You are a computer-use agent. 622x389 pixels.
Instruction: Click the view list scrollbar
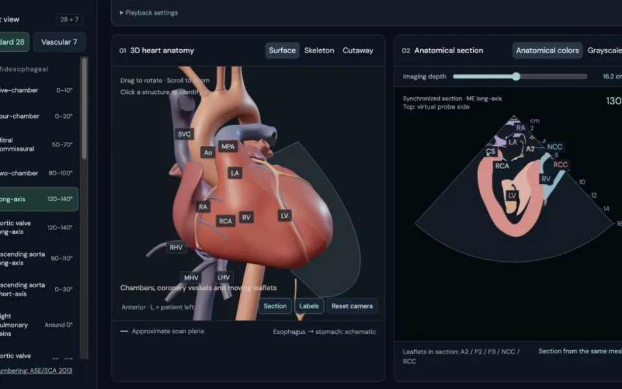(x=84, y=108)
